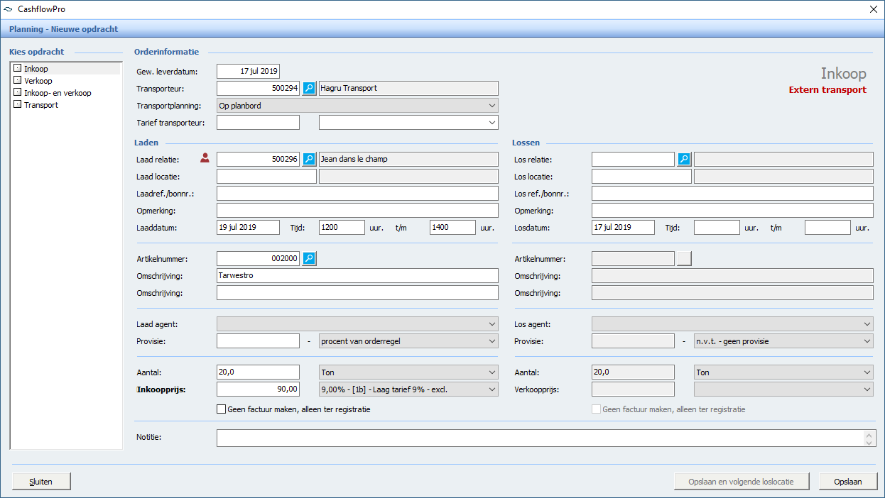Click the Omschrijving field containing Tarwestro
885x498 pixels.
[357, 276]
